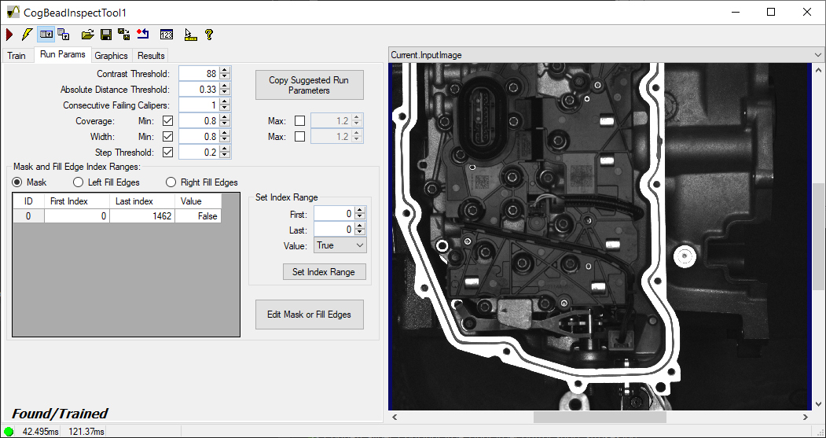Disable the Step Threshold checkbox
The height and width of the screenshot is (438, 826).
click(167, 153)
